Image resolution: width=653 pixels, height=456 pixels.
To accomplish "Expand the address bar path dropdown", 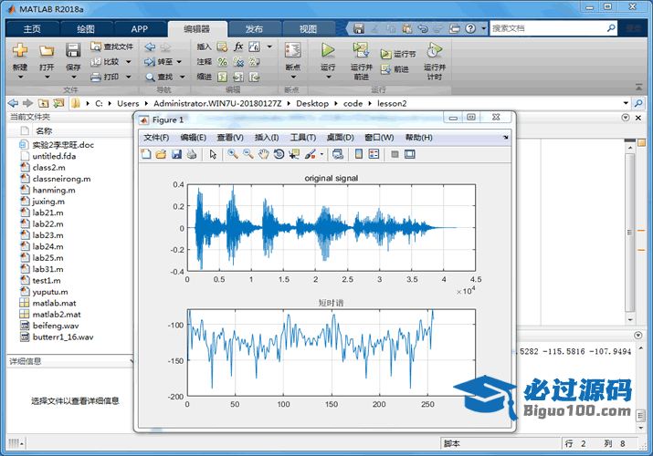I will [x=626, y=103].
